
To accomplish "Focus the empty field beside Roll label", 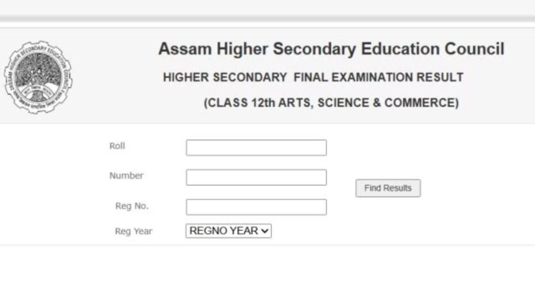I will pyautogui.click(x=257, y=147).
